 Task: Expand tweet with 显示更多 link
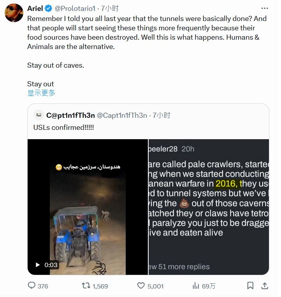click(x=41, y=93)
